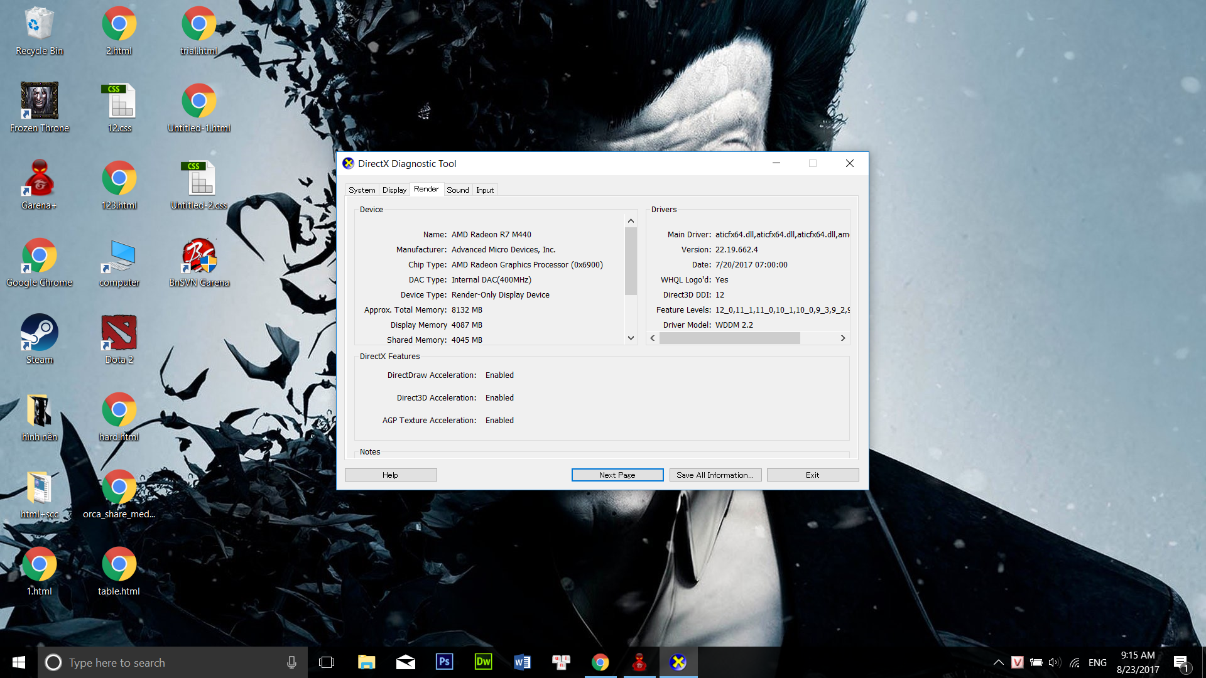Switch to the Sound tab
This screenshot has height=678, width=1206.
click(458, 190)
